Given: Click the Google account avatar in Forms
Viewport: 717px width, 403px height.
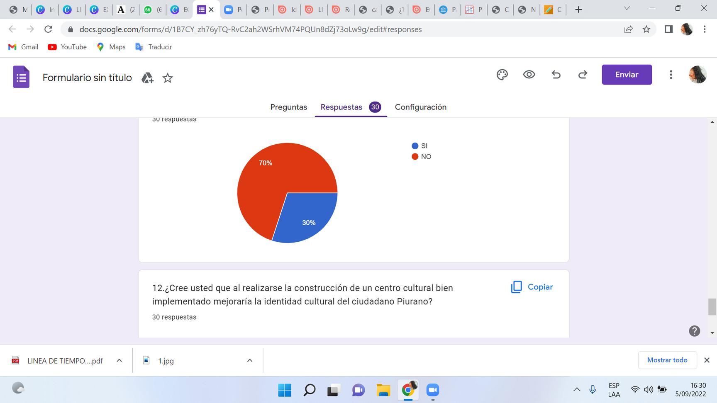Looking at the screenshot, I should click(697, 75).
